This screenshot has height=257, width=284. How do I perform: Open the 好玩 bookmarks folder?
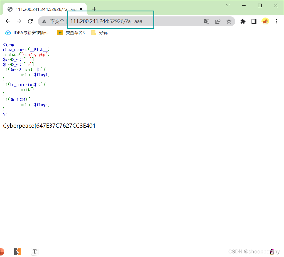point(99,33)
